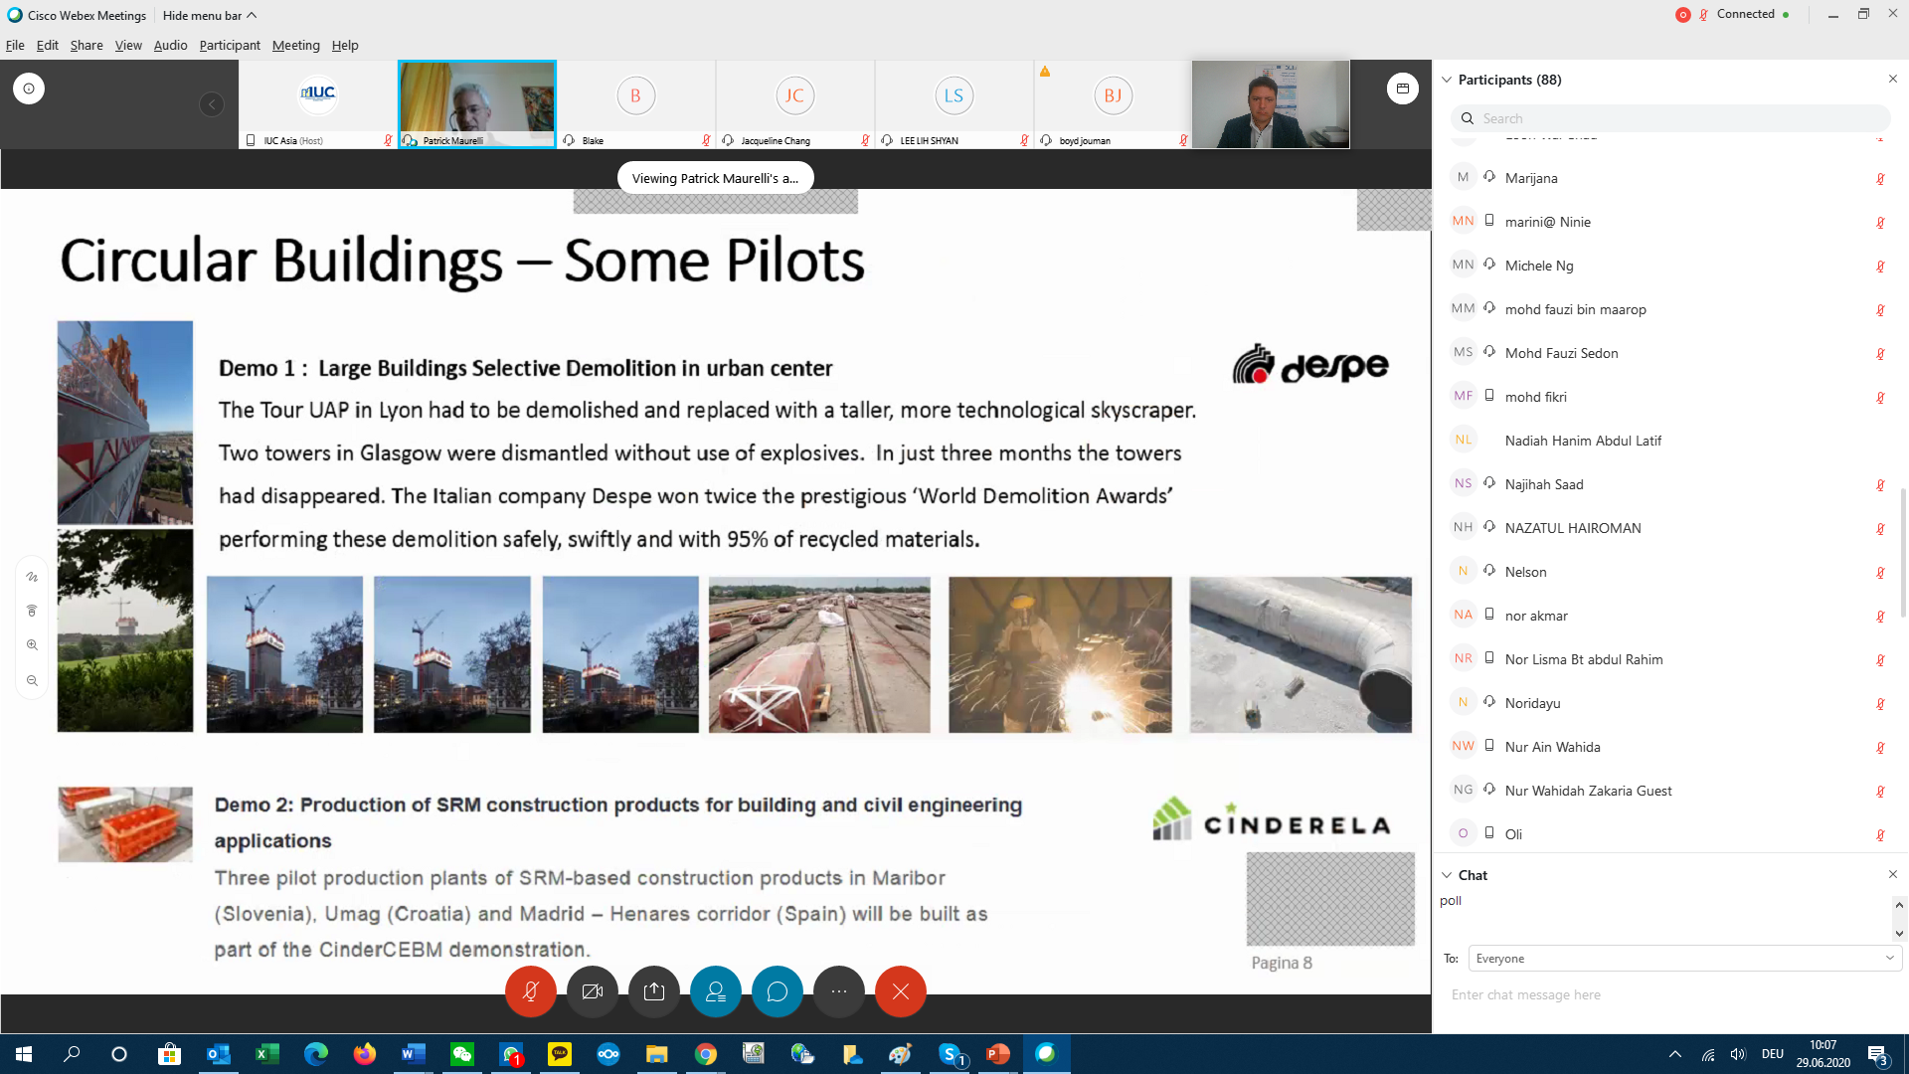Toggle the participants panel button
Screen dimensions: 1909x1074
click(x=716, y=991)
